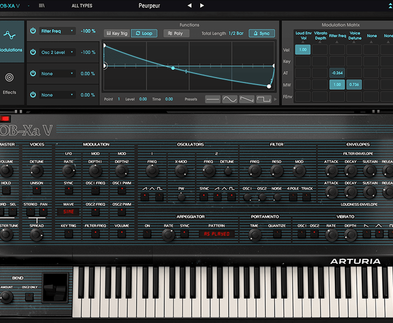
Task: Click the Key Trig button
Action: pos(117,34)
